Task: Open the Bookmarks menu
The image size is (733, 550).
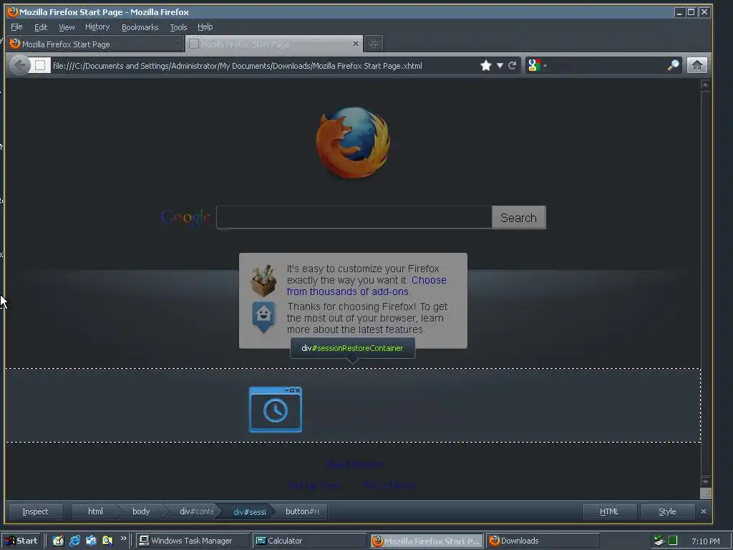Action: (140, 27)
